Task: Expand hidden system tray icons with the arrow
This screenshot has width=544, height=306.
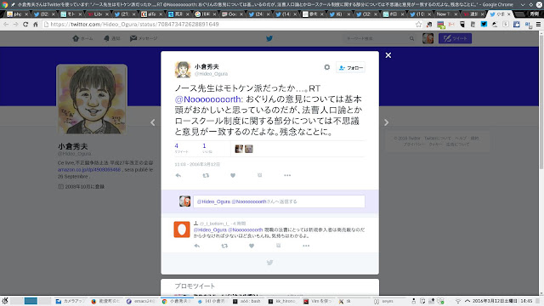Action: 467,301
